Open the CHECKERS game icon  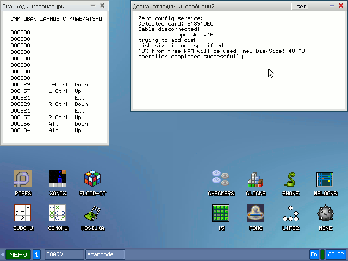221,179
